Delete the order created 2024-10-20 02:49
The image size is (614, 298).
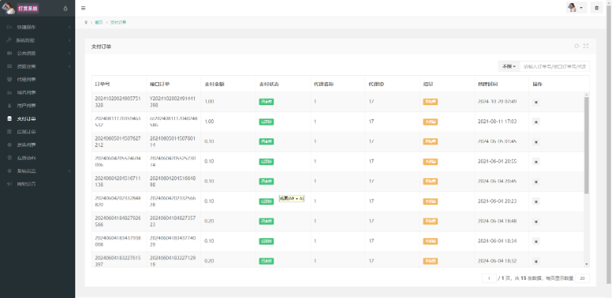(536, 102)
